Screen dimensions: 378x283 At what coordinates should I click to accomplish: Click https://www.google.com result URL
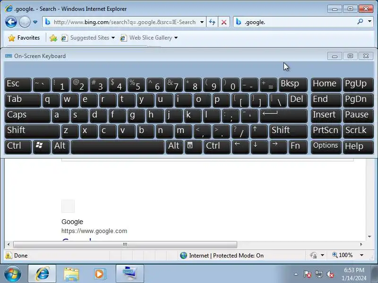tap(94, 231)
